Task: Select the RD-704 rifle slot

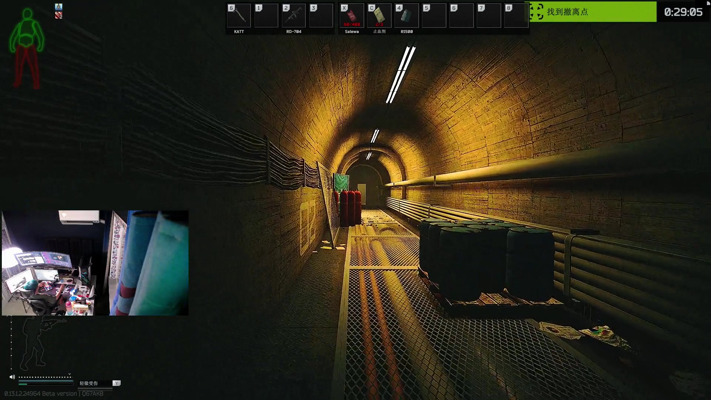Action: point(294,16)
